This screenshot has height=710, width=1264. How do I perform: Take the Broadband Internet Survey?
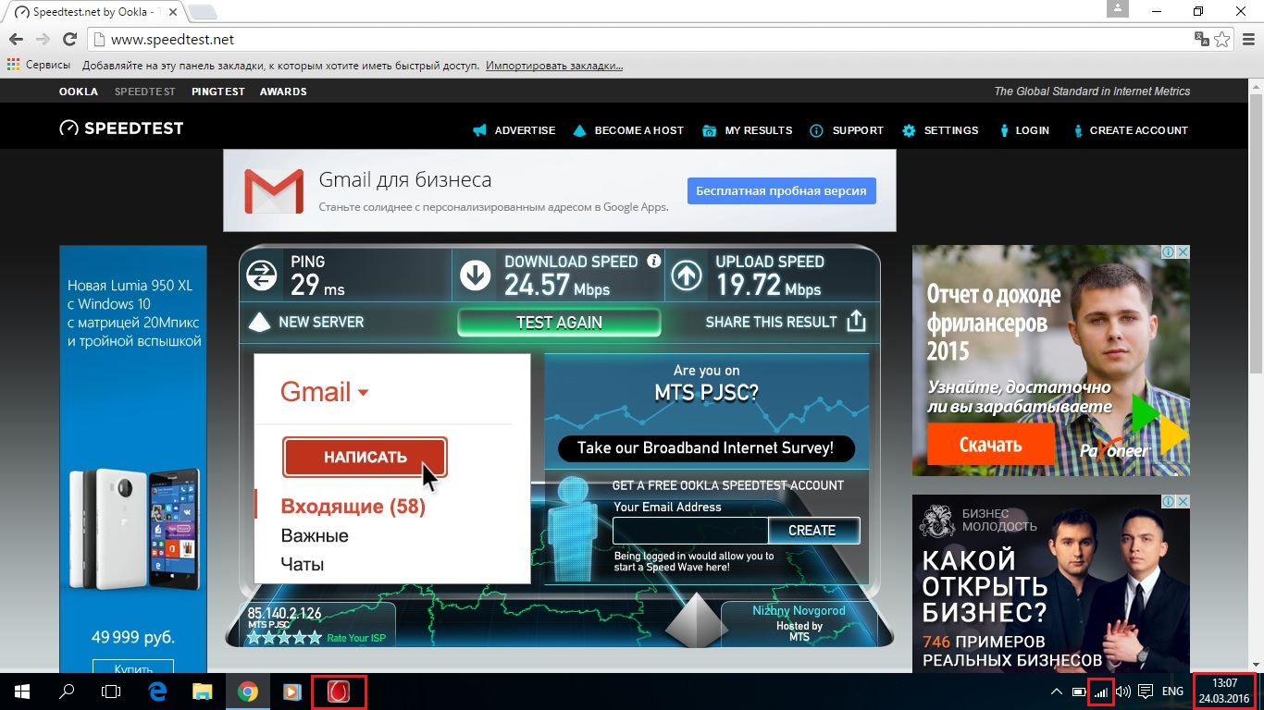(x=706, y=448)
